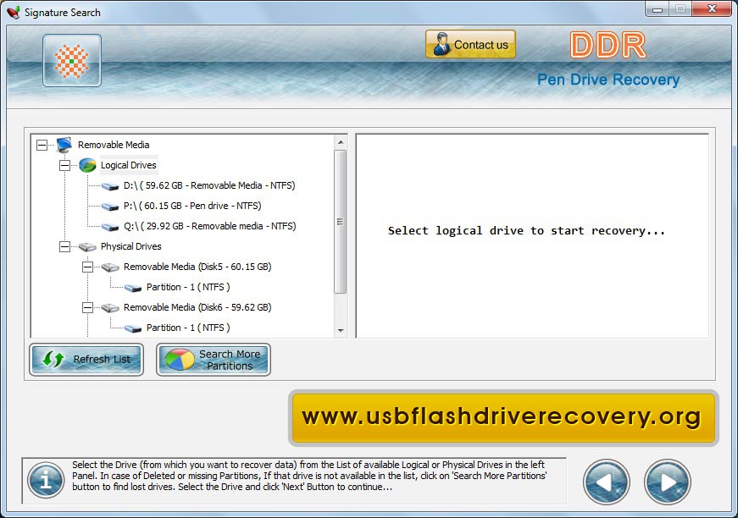Select Removable Media (Disk6 - 59.62 GB)
Screen dimensions: 738x518
(197, 307)
